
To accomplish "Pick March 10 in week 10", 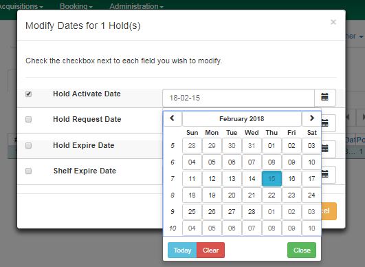I will (x=311, y=228).
